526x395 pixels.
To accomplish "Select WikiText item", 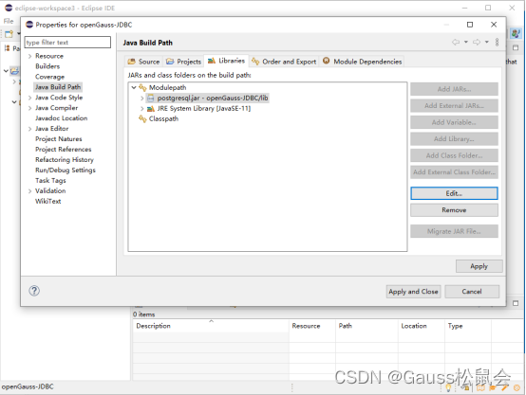I will coord(48,202).
